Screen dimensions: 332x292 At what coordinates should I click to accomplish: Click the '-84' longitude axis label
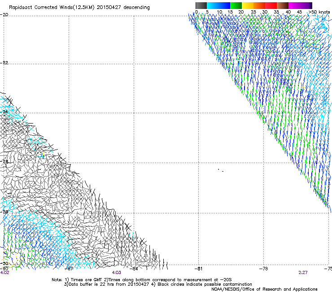tap(134, 269)
